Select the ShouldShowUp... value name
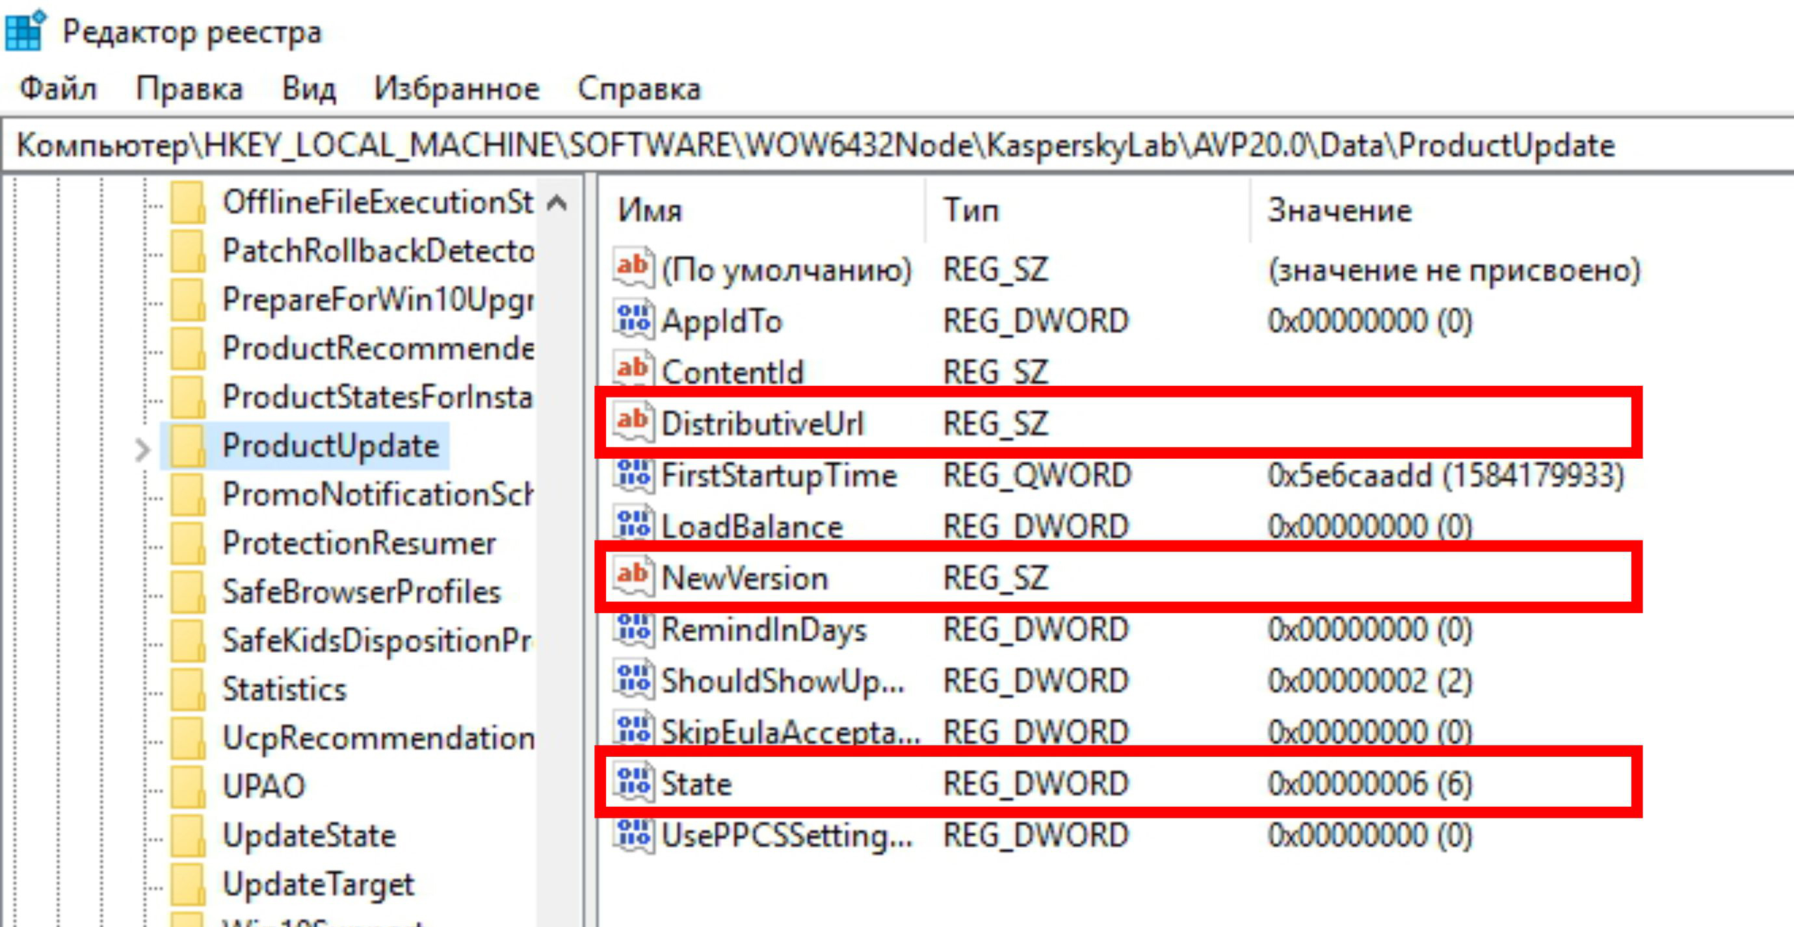This screenshot has width=1794, height=927. pos(783,681)
